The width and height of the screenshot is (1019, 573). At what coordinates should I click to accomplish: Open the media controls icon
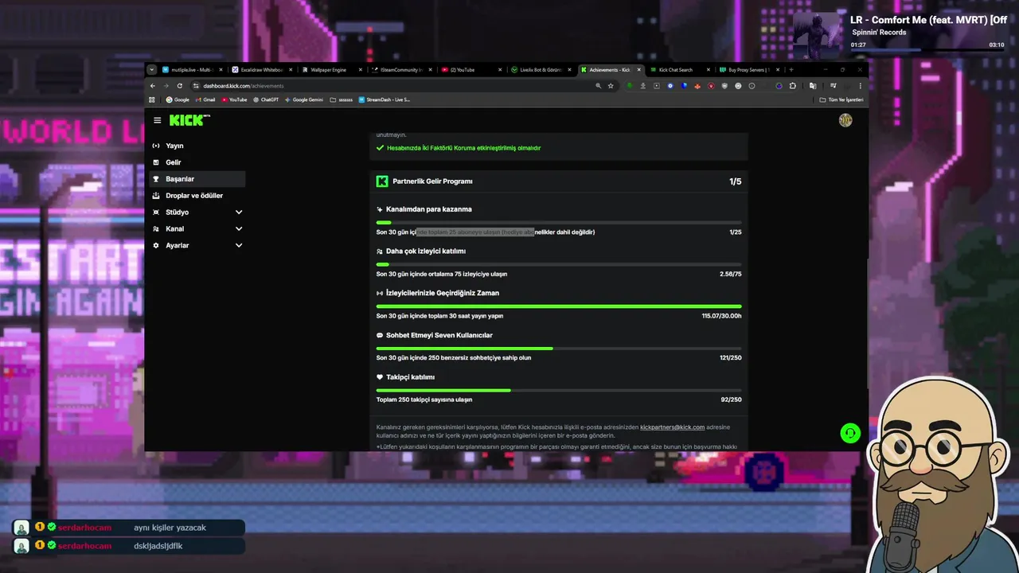pos(833,86)
